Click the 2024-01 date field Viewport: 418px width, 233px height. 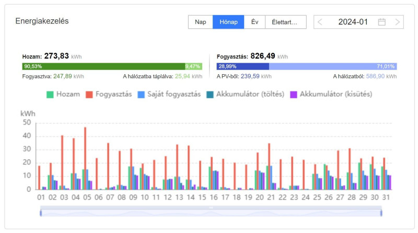click(353, 22)
